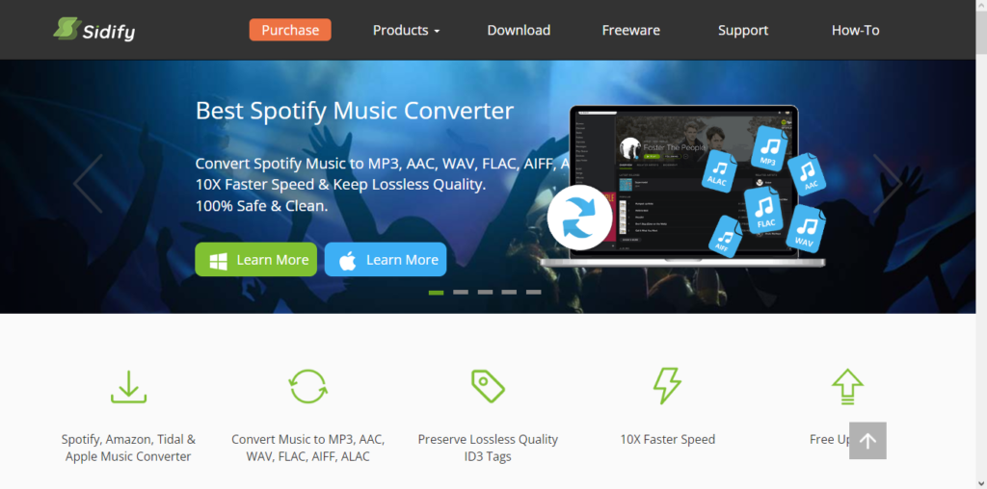
Task: Click the Sidify logo
Action: pos(93,30)
